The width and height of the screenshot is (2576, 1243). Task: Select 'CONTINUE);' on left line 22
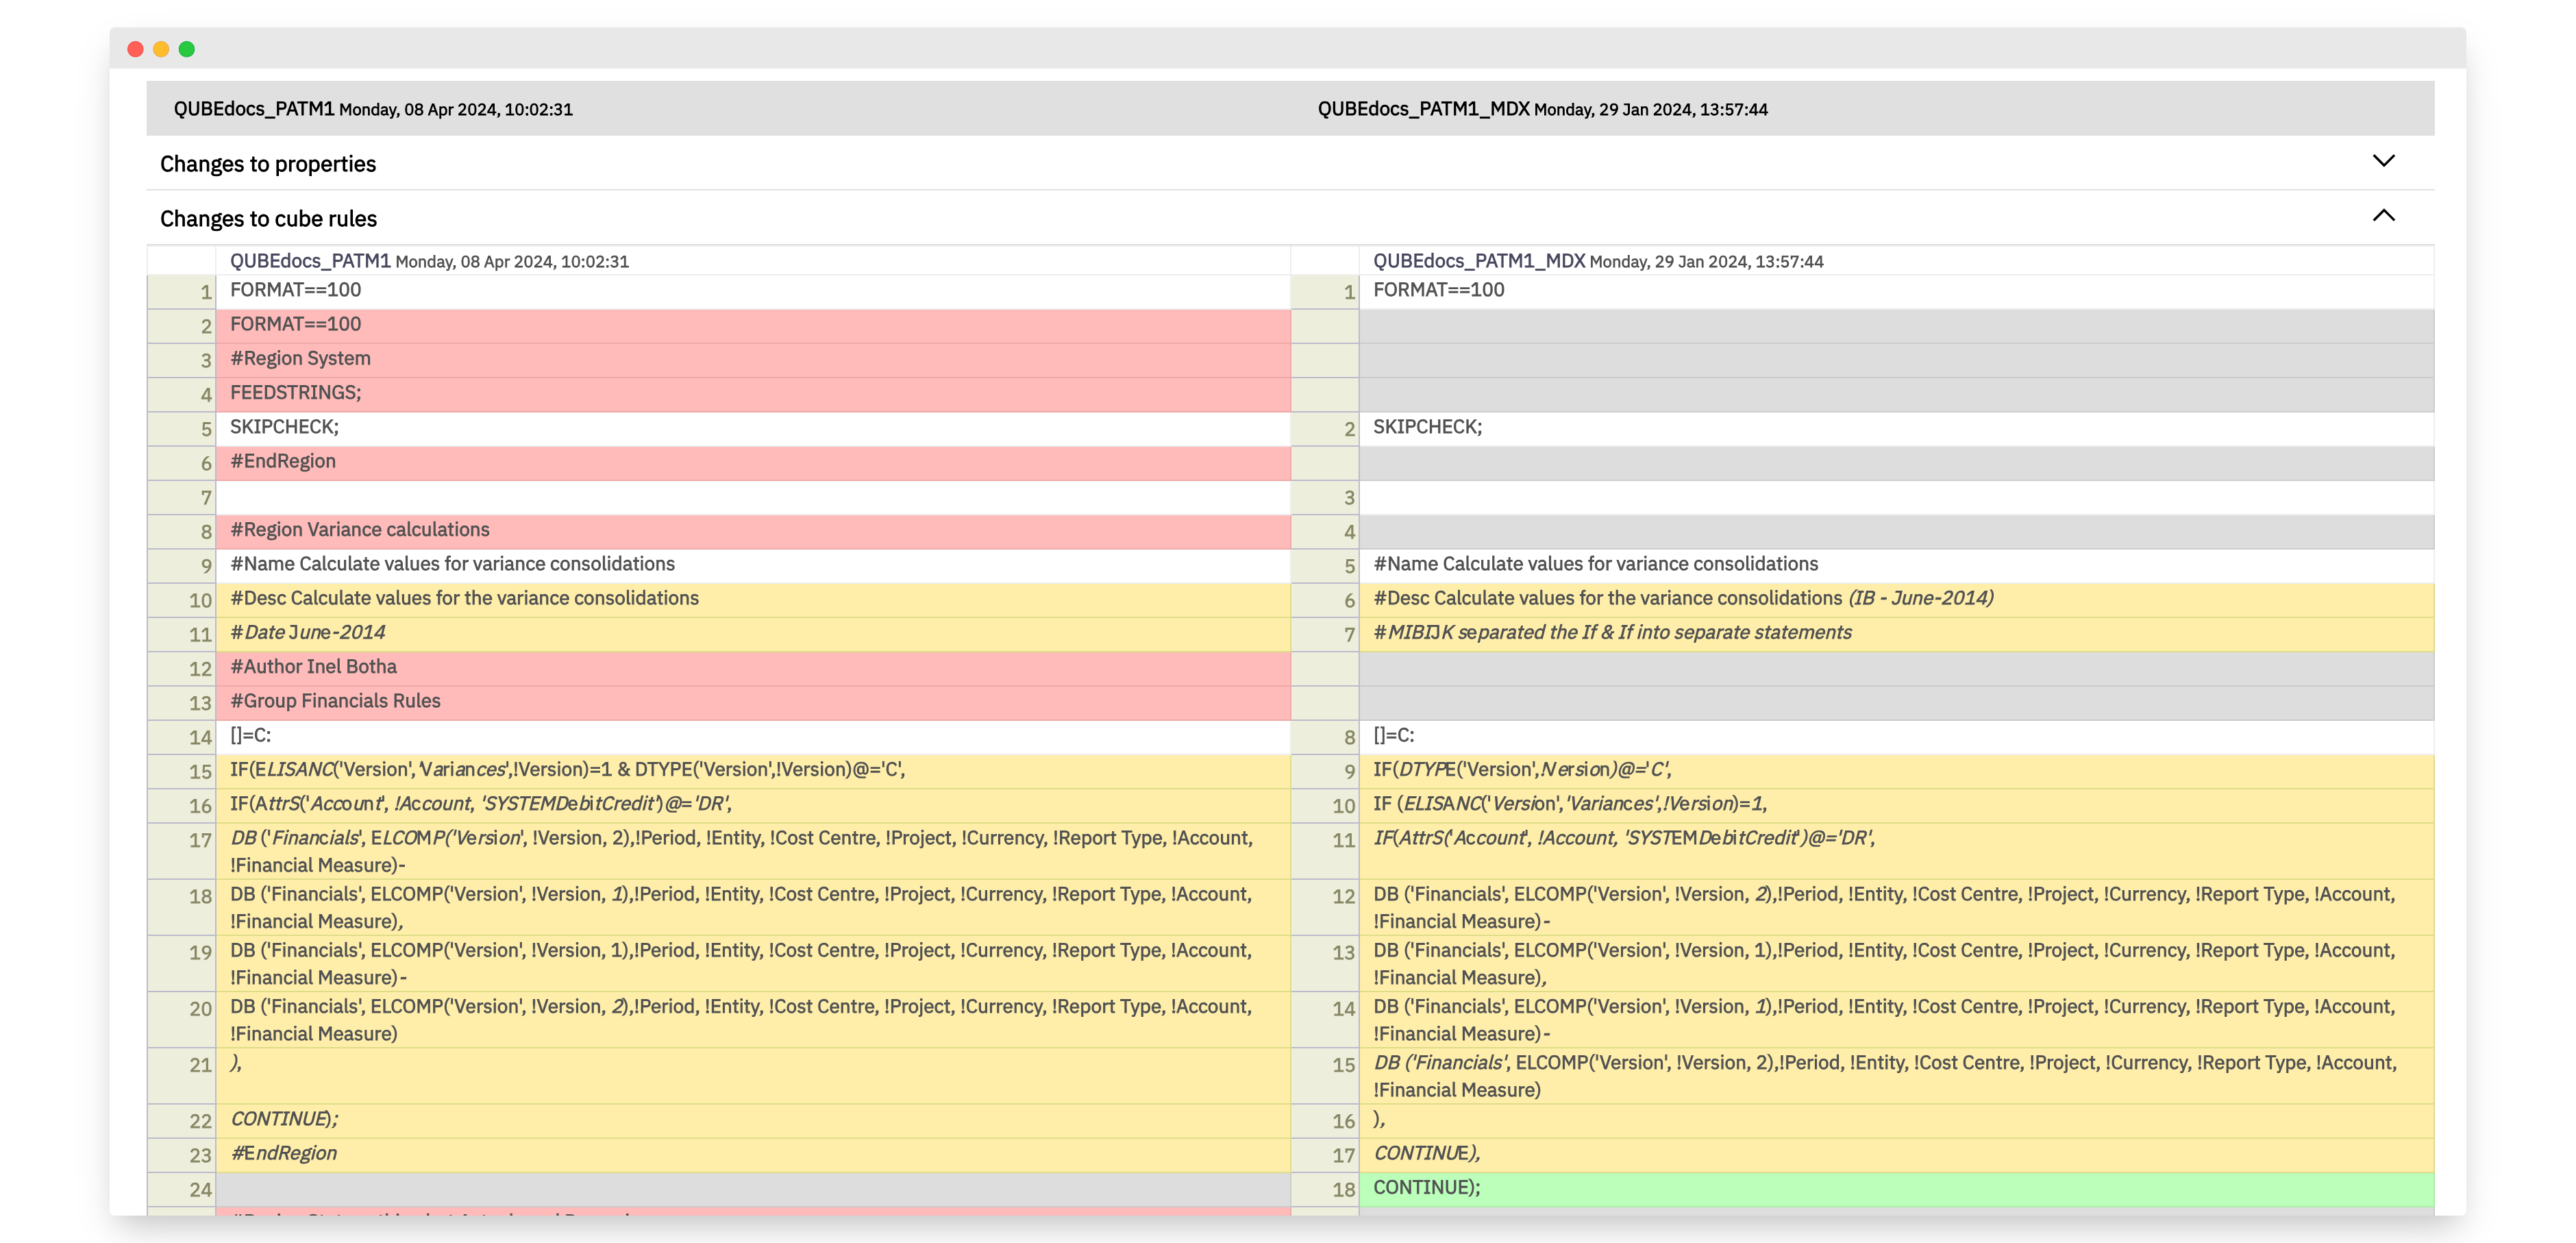tap(284, 1119)
